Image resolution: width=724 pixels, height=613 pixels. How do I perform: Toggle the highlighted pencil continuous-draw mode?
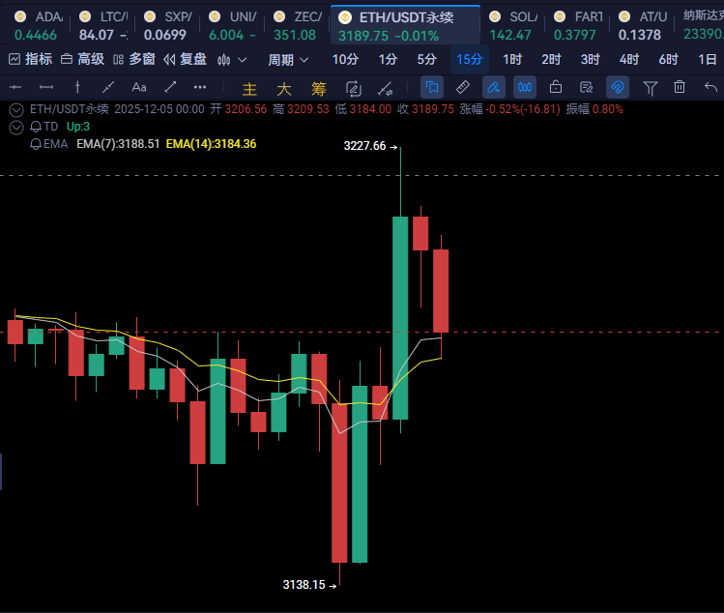pyautogui.click(x=494, y=87)
